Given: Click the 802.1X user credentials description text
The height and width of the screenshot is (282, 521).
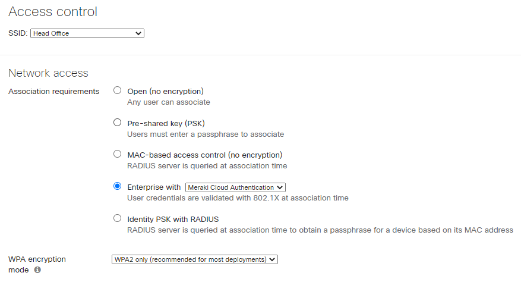Looking at the screenshot, I should [238, 198].
